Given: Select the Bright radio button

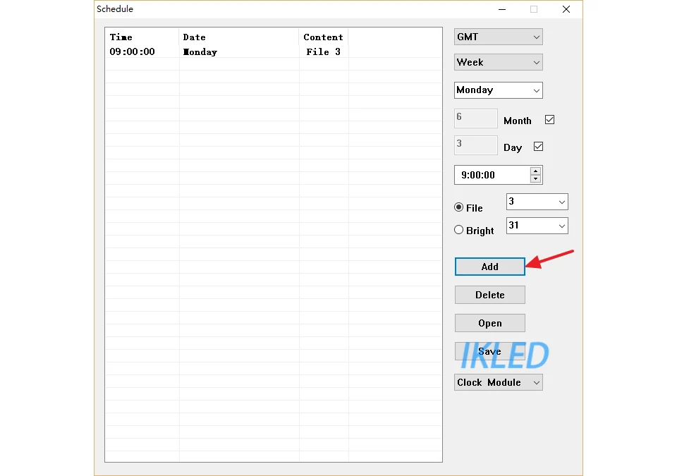Looking at the screenshot, I should point(459,230).
